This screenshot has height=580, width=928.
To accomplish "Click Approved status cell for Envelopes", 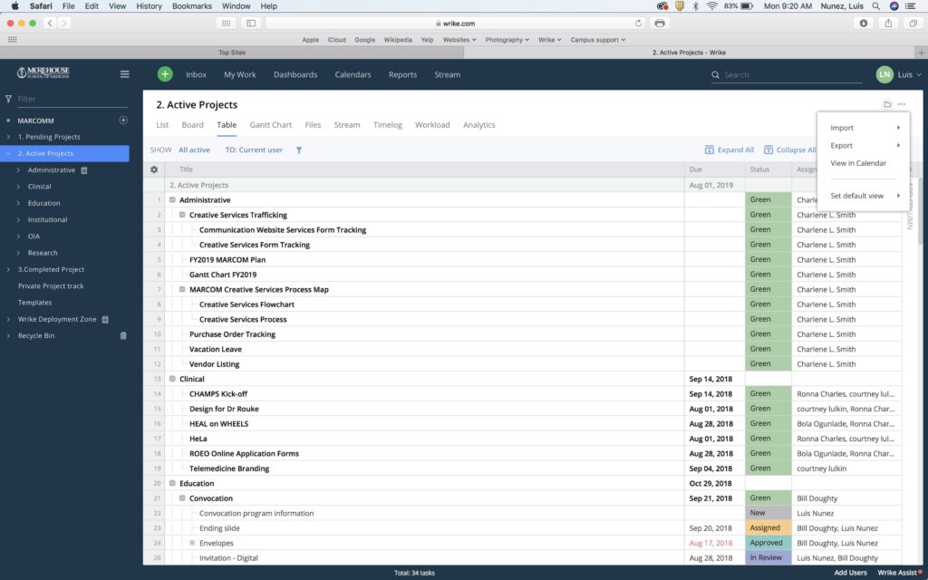I will click(768, 543).
